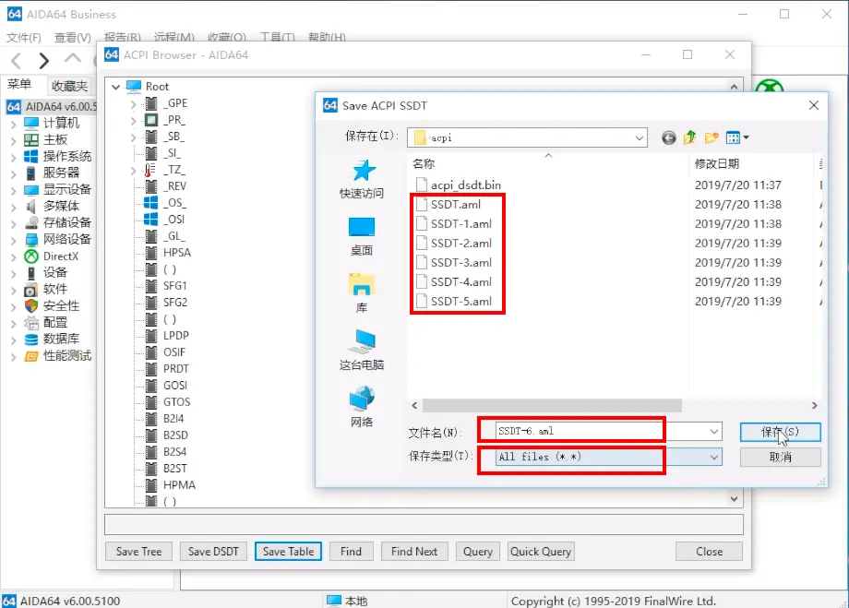Expand the _SB_ tree node
849x608 pixels.
[x=133, y=137]
